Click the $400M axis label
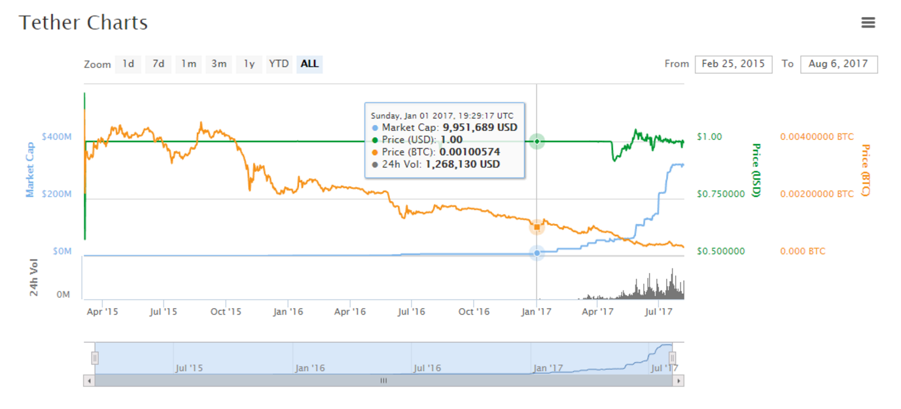 pos(56,137)
